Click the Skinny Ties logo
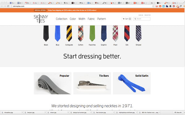185x115 pixels. tap(41, 19)
